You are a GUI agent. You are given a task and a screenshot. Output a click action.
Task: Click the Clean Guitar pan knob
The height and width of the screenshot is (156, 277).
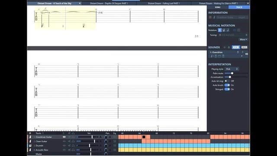coord(106,141)
